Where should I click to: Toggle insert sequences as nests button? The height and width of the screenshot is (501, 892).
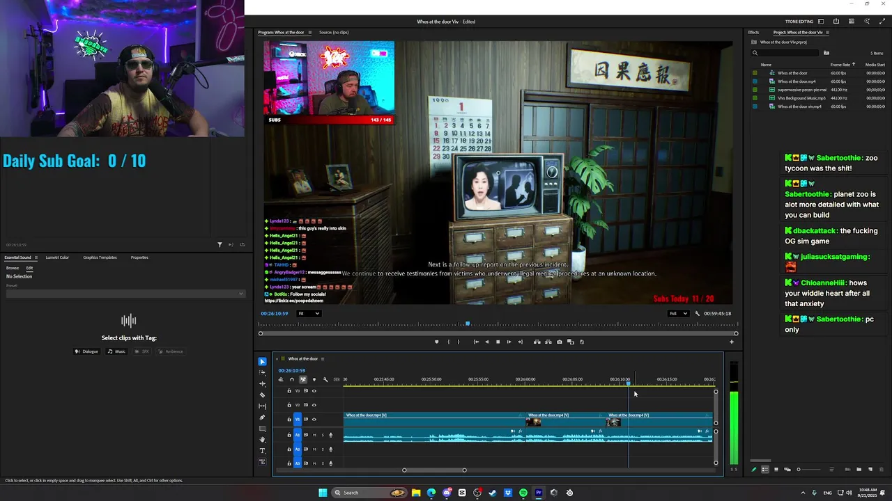[281, 379]
